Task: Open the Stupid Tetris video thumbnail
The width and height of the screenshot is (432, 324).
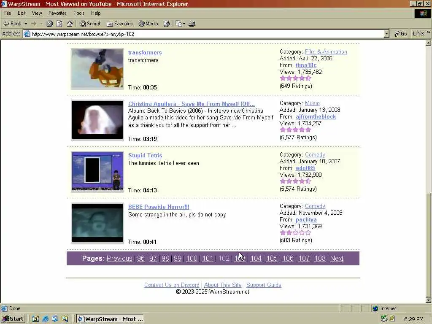Action: 97,172
